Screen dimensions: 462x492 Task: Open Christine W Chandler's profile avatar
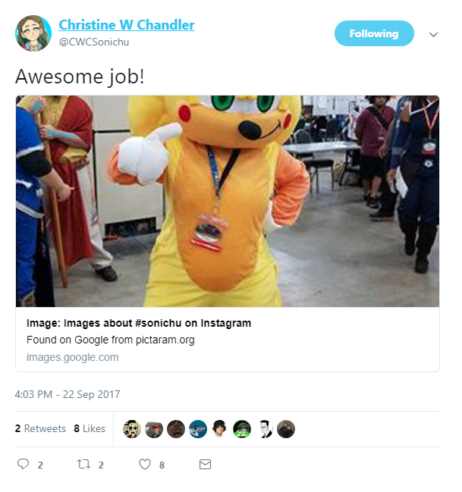(x=33, y=33)
